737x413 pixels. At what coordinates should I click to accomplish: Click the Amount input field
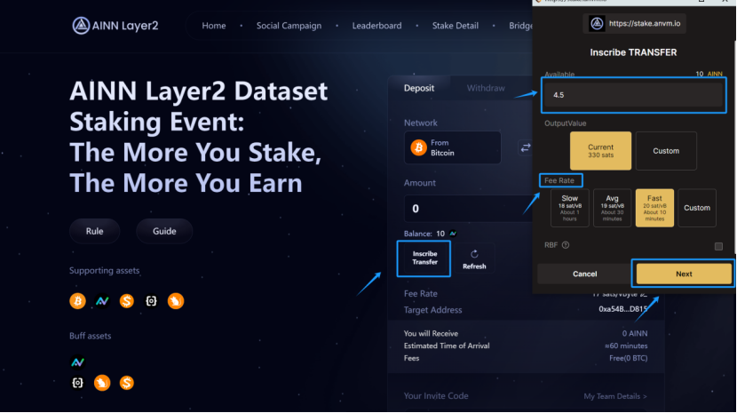point(468,209)
